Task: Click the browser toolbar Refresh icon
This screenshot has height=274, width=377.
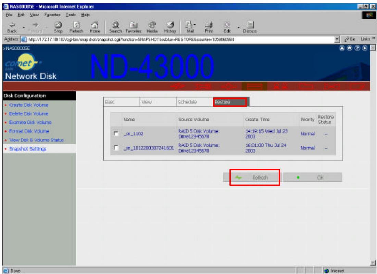Action: [76, 27]
